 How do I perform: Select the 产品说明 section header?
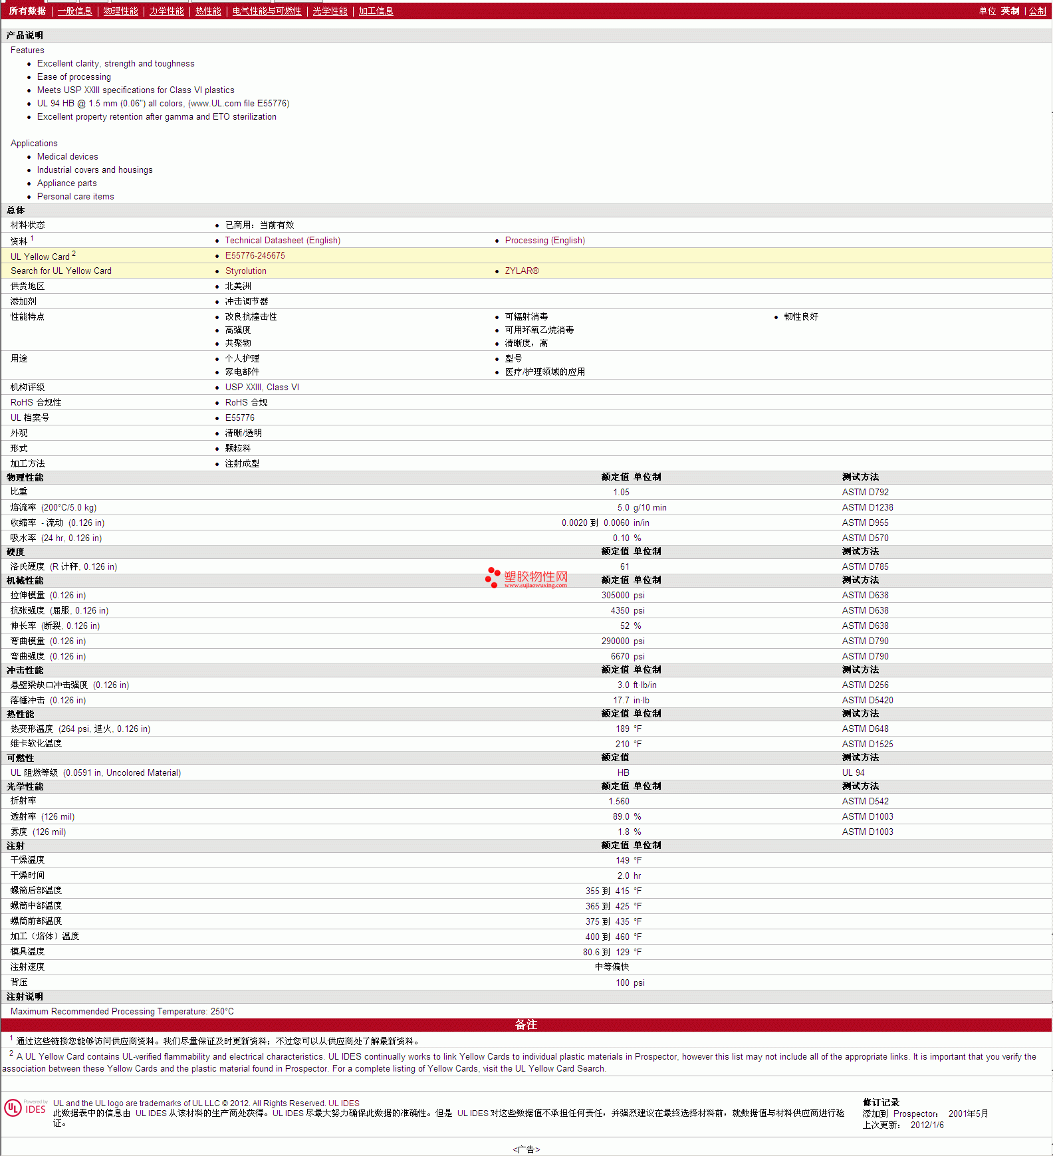coord(25,36)
